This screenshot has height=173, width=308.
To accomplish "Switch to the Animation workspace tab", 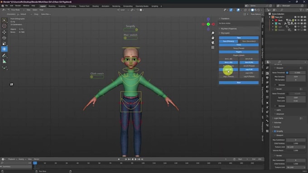I will tap(106, 6).
